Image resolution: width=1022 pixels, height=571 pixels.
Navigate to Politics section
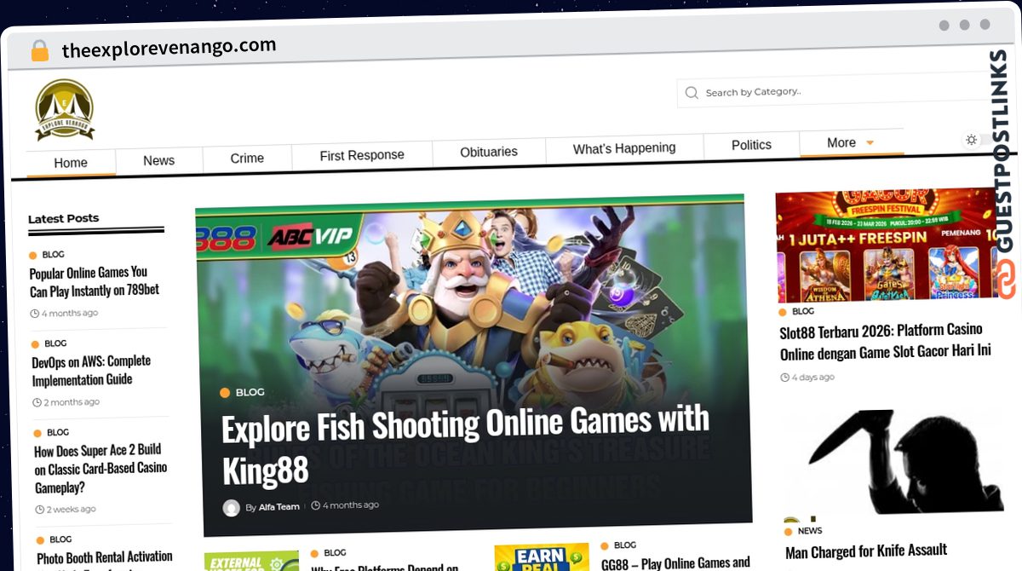pos(751,145)
